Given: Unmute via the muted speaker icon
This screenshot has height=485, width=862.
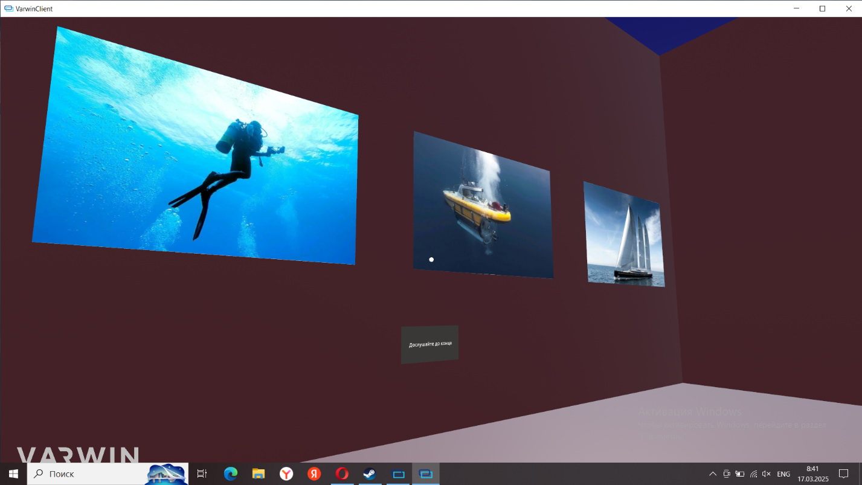Looking at the screenshot, I should tap(767, 474).
